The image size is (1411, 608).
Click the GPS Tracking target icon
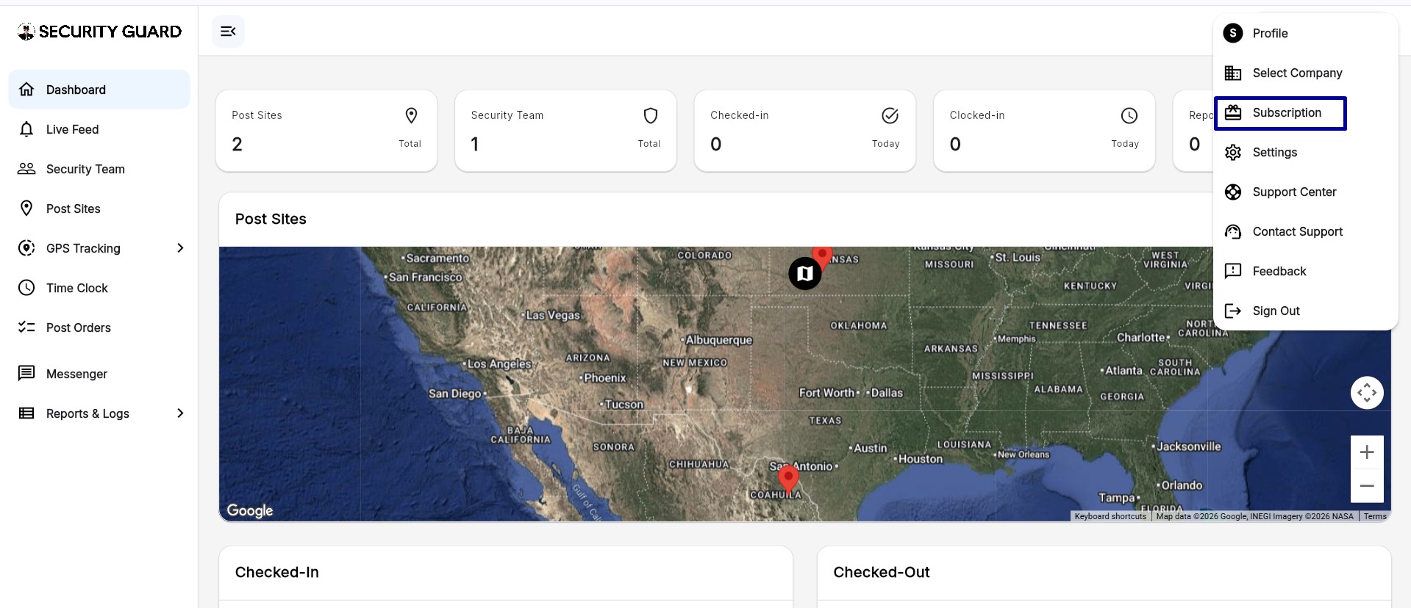[x=26, y=248]
